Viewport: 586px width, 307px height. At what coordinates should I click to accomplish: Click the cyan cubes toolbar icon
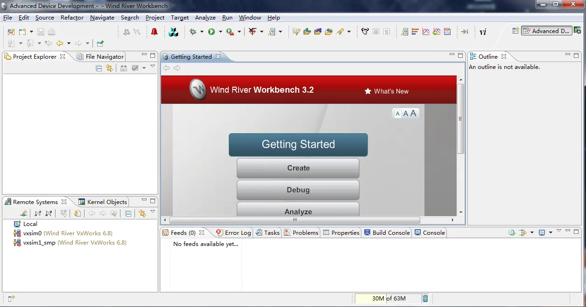click(x=174, y=32)
